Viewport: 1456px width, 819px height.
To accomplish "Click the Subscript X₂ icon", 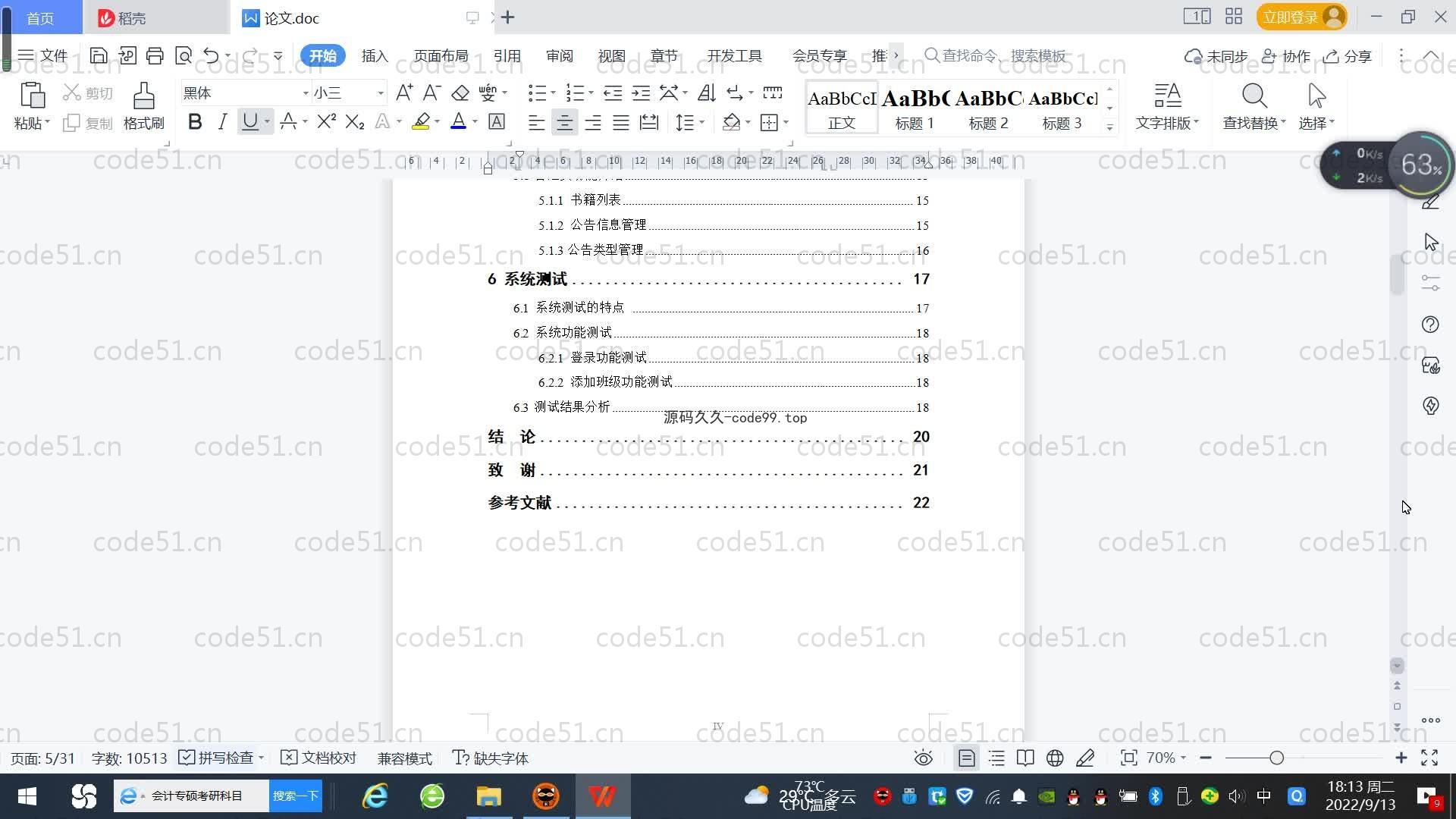I will pos(354,121).
